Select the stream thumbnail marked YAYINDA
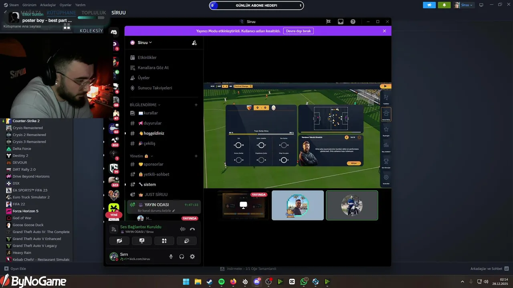This screenshot has height=288, width=513. [243, 205]
